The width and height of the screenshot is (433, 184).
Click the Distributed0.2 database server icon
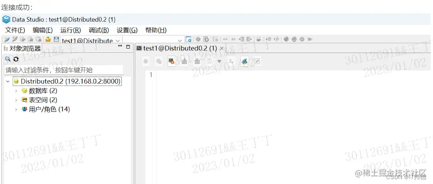[x=16, y=81]
